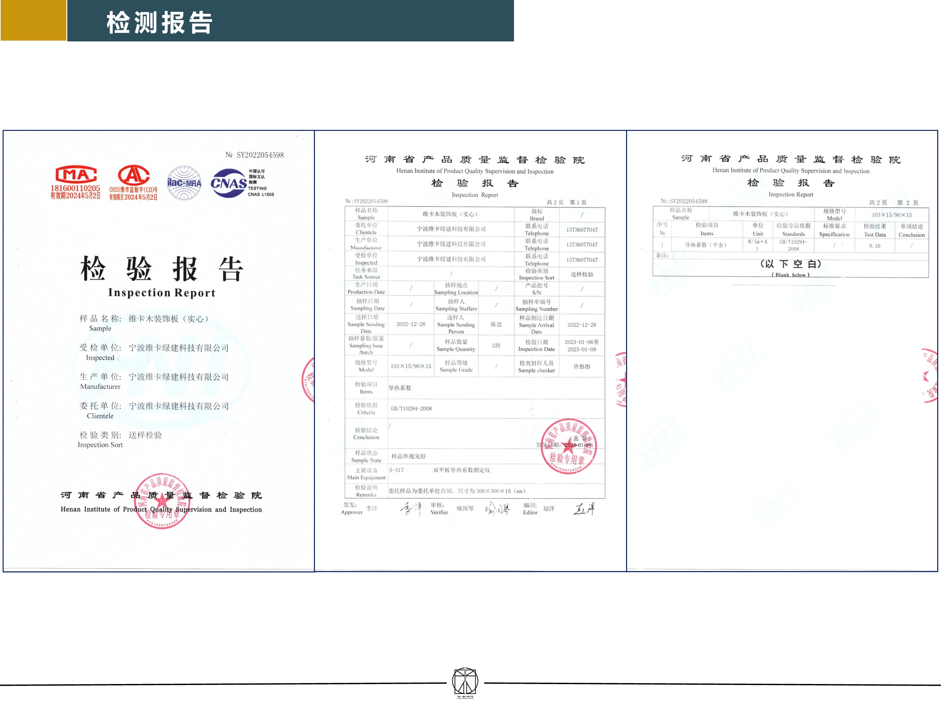
Task: Click the Verifier name 喻国琴
Action: (x=465, y=509)
